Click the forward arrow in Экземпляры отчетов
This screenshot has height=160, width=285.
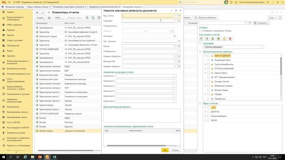coord(42,12)
